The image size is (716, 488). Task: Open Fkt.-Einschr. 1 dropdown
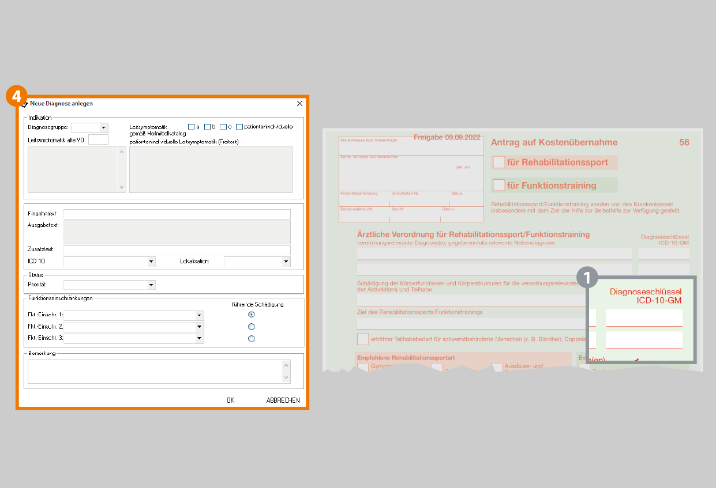point(199,315)
